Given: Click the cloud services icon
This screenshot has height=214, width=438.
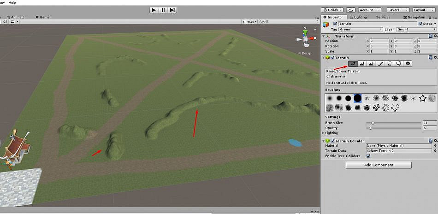Looking at the screenshot, I should pyautogui.click(x=350, y=10).
